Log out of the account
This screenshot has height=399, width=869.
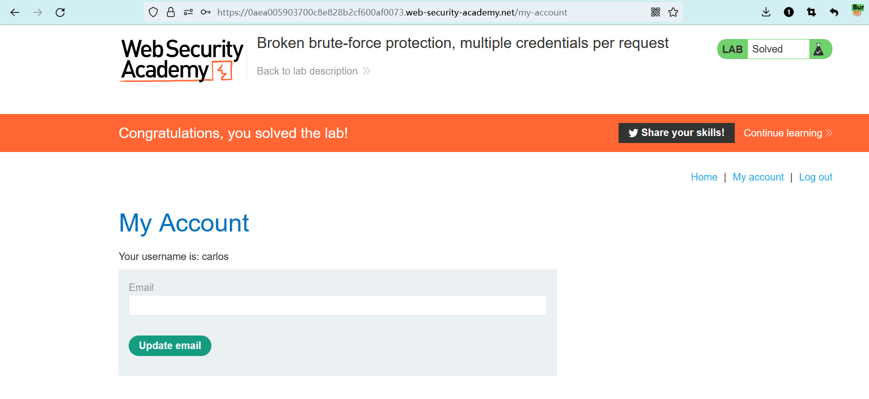(x=815, y=177)
